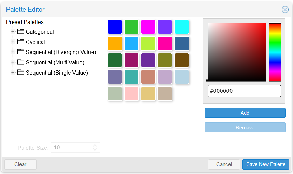Pick the pure blue swatch

pyautogui.click(x=115, y=27)
